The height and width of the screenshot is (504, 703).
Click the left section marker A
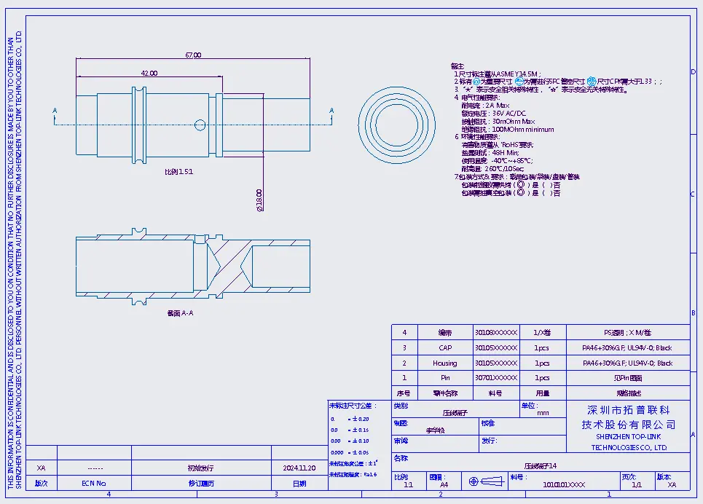pos(55,111)
